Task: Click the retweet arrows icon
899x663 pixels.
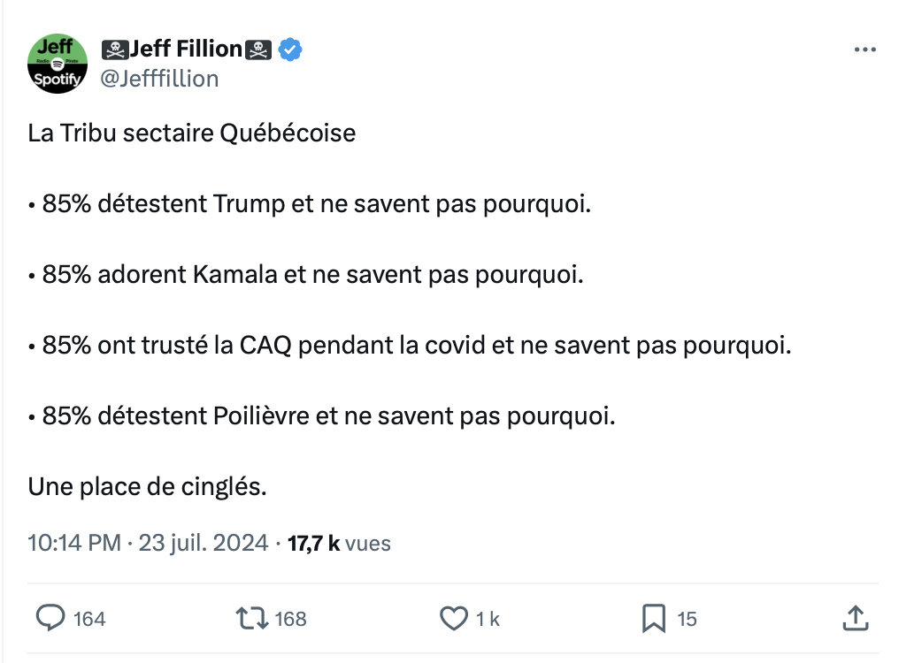Action: [251, 619]
